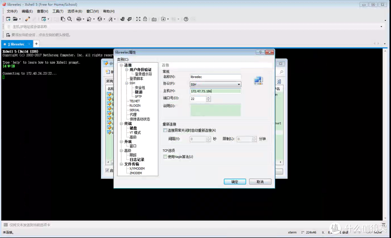
Task: Click the Lock screen toolbar icon
Action: [145, 19]
